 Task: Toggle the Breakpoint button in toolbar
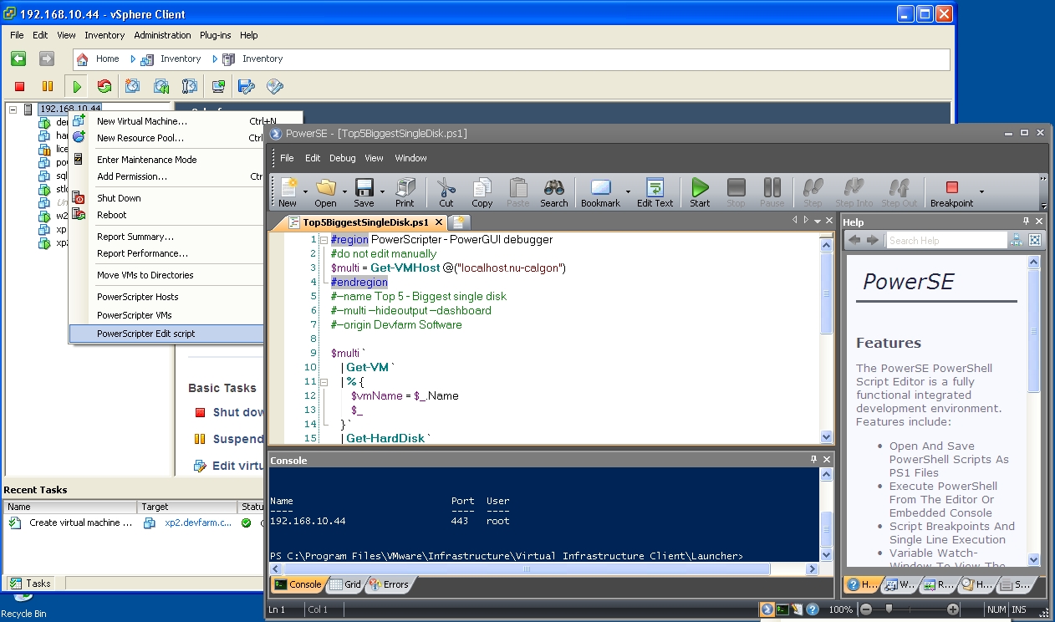click(x=951, y=188)
